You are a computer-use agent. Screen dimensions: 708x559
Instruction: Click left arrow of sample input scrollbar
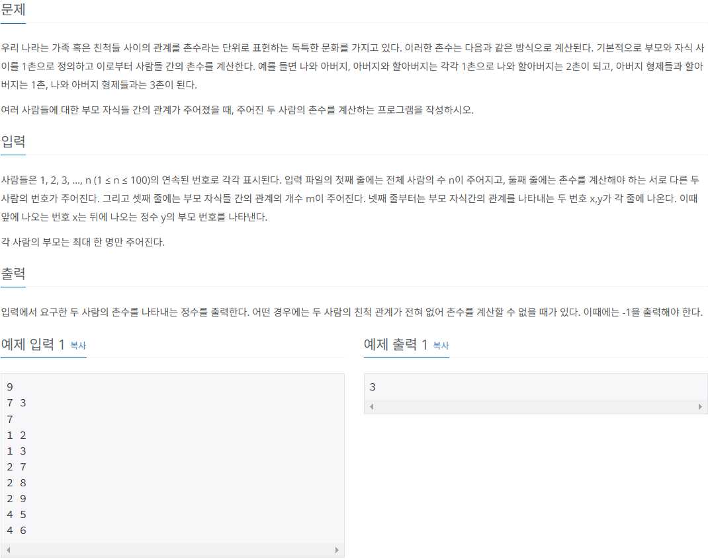(8, 550)
